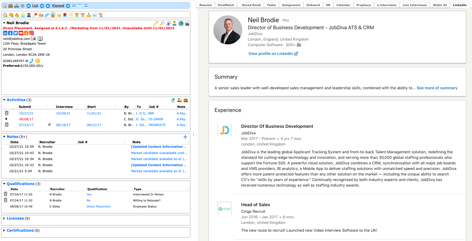Open candidate's Twitter social icon

click(16, 33)
